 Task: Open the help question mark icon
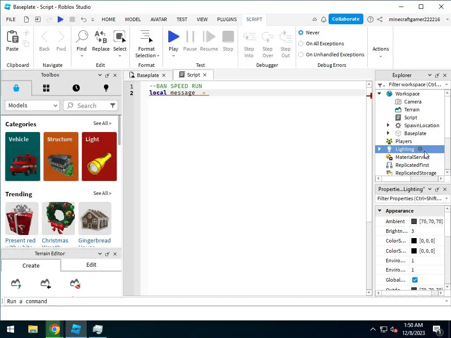370,19
